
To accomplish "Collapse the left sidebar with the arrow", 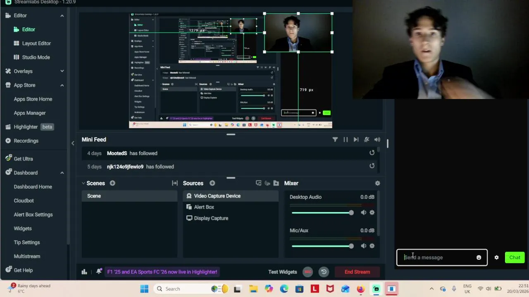I will [x=73, y=143].
